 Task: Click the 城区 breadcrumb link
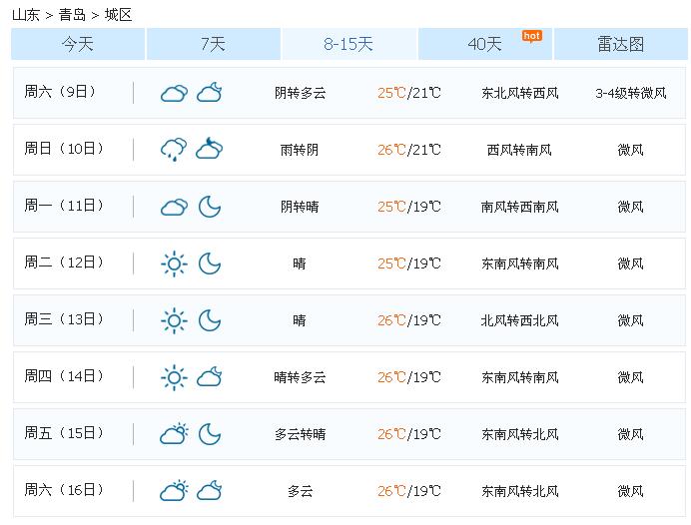[118, 15]
